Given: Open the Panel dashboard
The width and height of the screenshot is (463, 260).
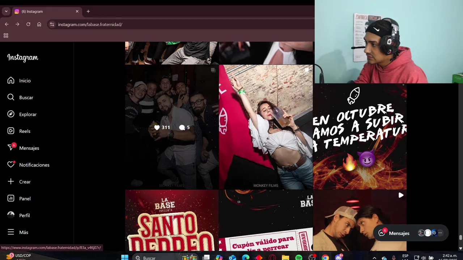Looking at the screenshot, I should point(19,198).
